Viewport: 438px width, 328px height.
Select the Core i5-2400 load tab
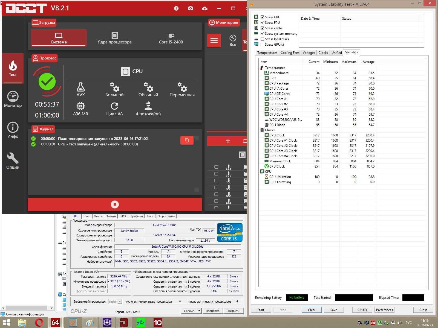(171, 38)
